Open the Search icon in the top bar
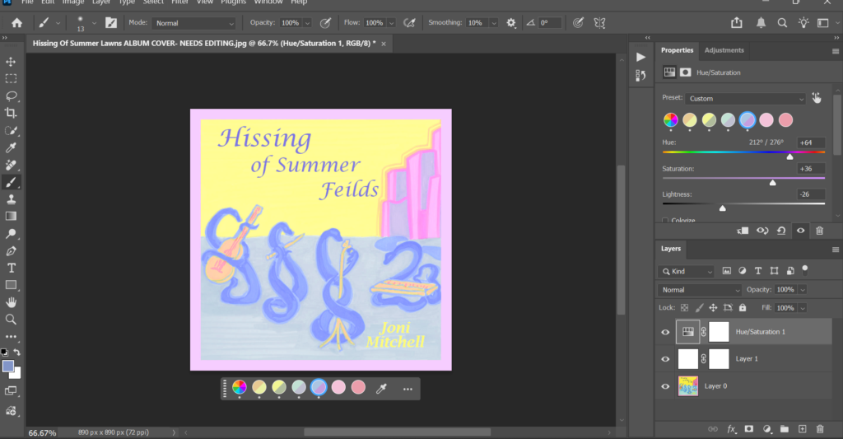This screenshot has width=843, height=439. pos(782,22)
